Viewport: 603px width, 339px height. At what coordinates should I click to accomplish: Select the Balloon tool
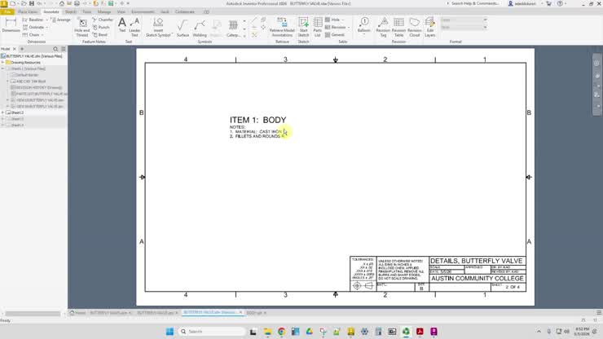point(363,24)
